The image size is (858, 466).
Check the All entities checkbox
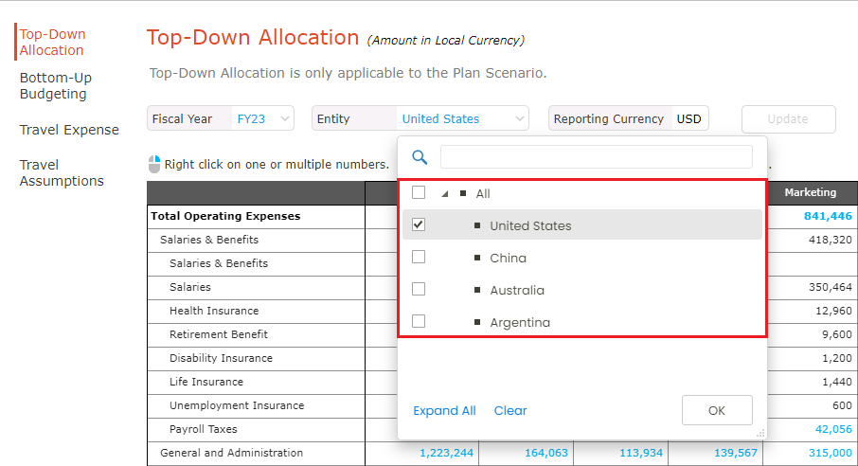point(419,193)
